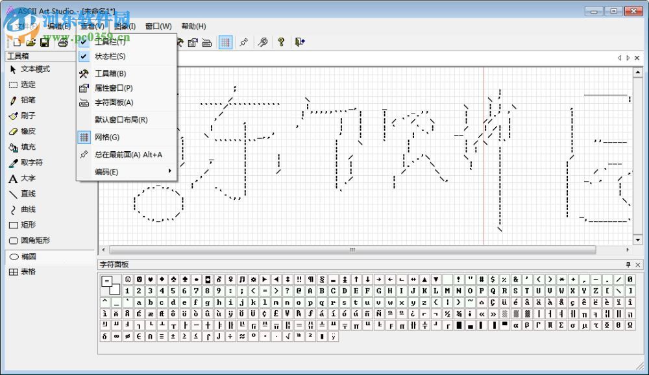This screenshot has width=649, height=375.
Task: Open a file using the toolbar folder icon
Action: pyautogui.click(x=31, y=42)
